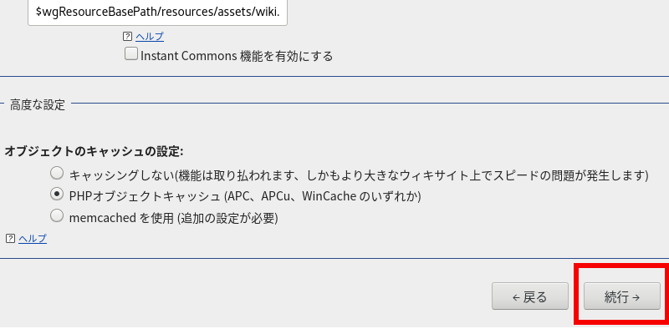Select the キャッシングしない radio button
The height and width of the screenshot is (334, 669).
click(57, 174)
